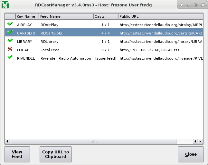Screen dimensions: 208x165
Task: Select the LIBRARY key name cell
Action: pos(24,42)
